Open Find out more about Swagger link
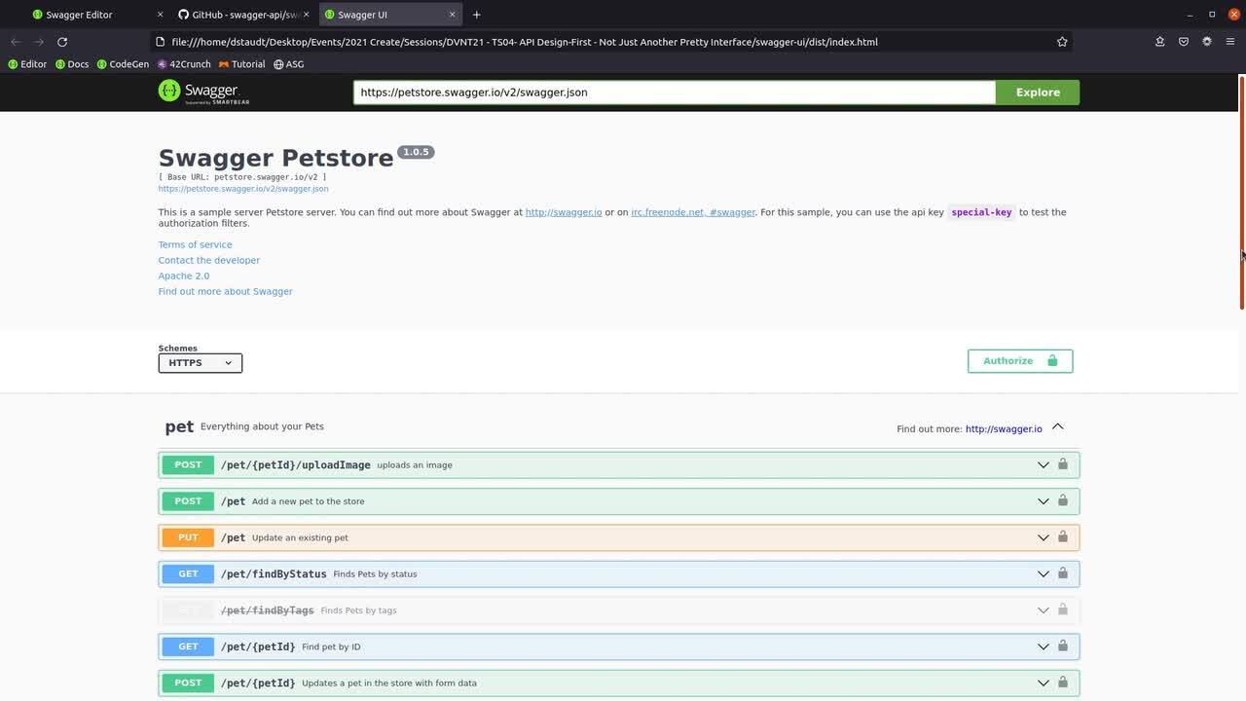 click(x=225, y=291)
